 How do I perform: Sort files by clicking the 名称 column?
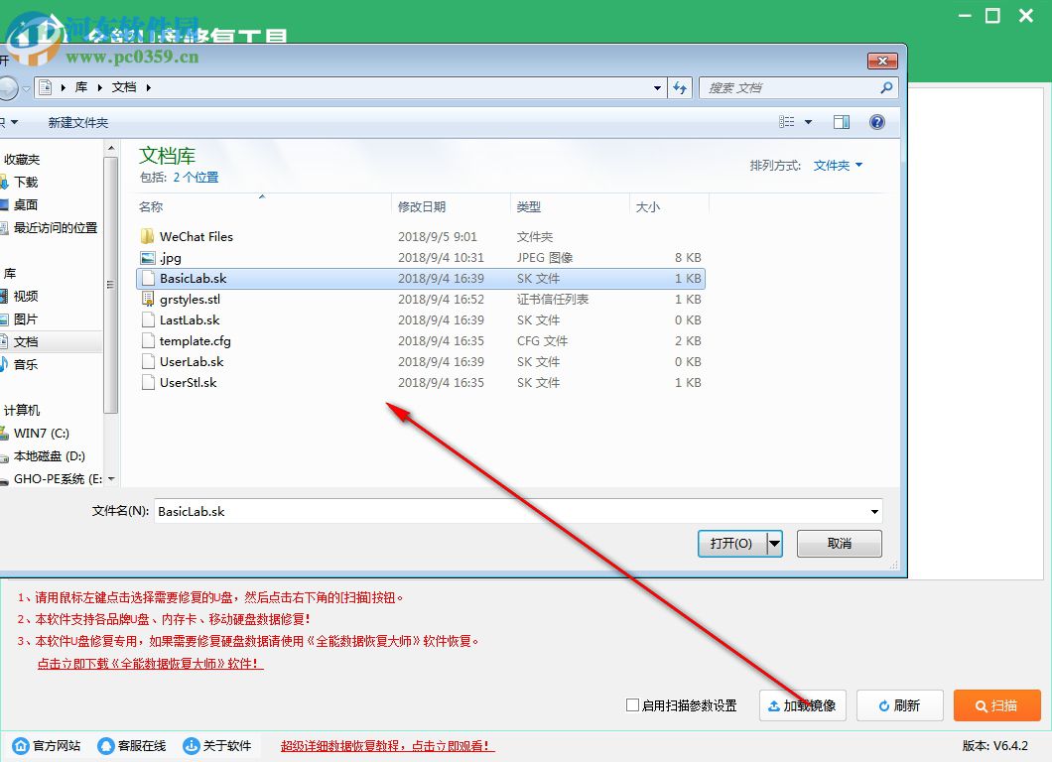point(151,206)
